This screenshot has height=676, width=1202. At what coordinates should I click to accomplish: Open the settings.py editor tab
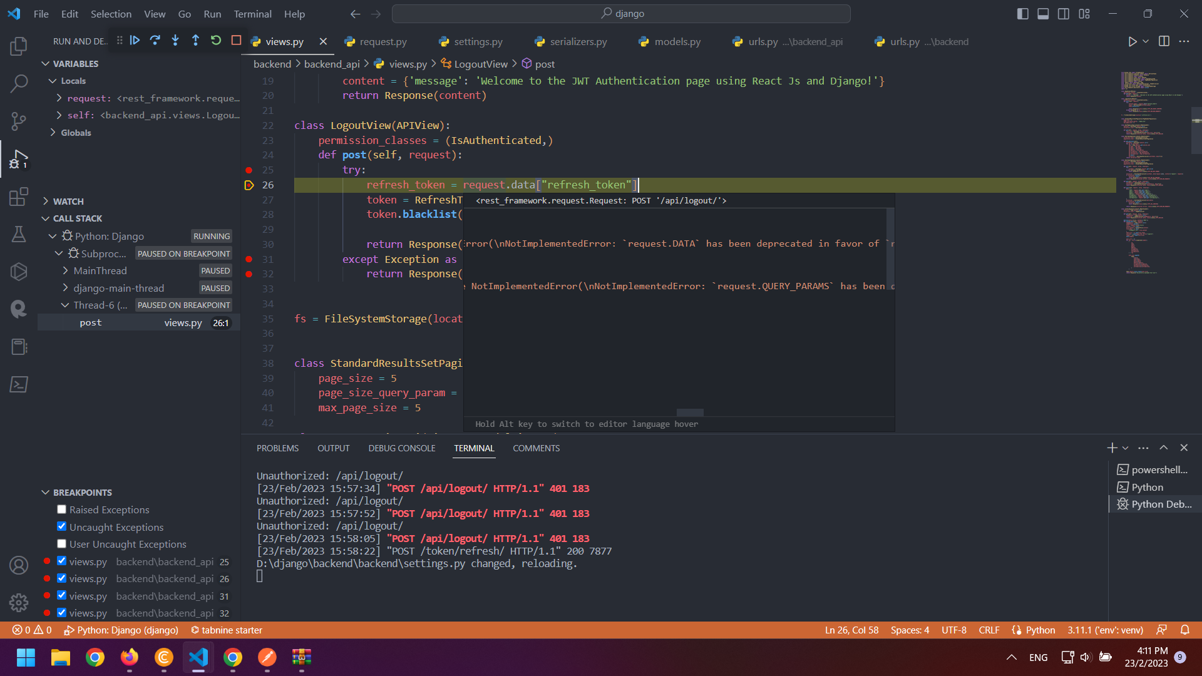478,41
